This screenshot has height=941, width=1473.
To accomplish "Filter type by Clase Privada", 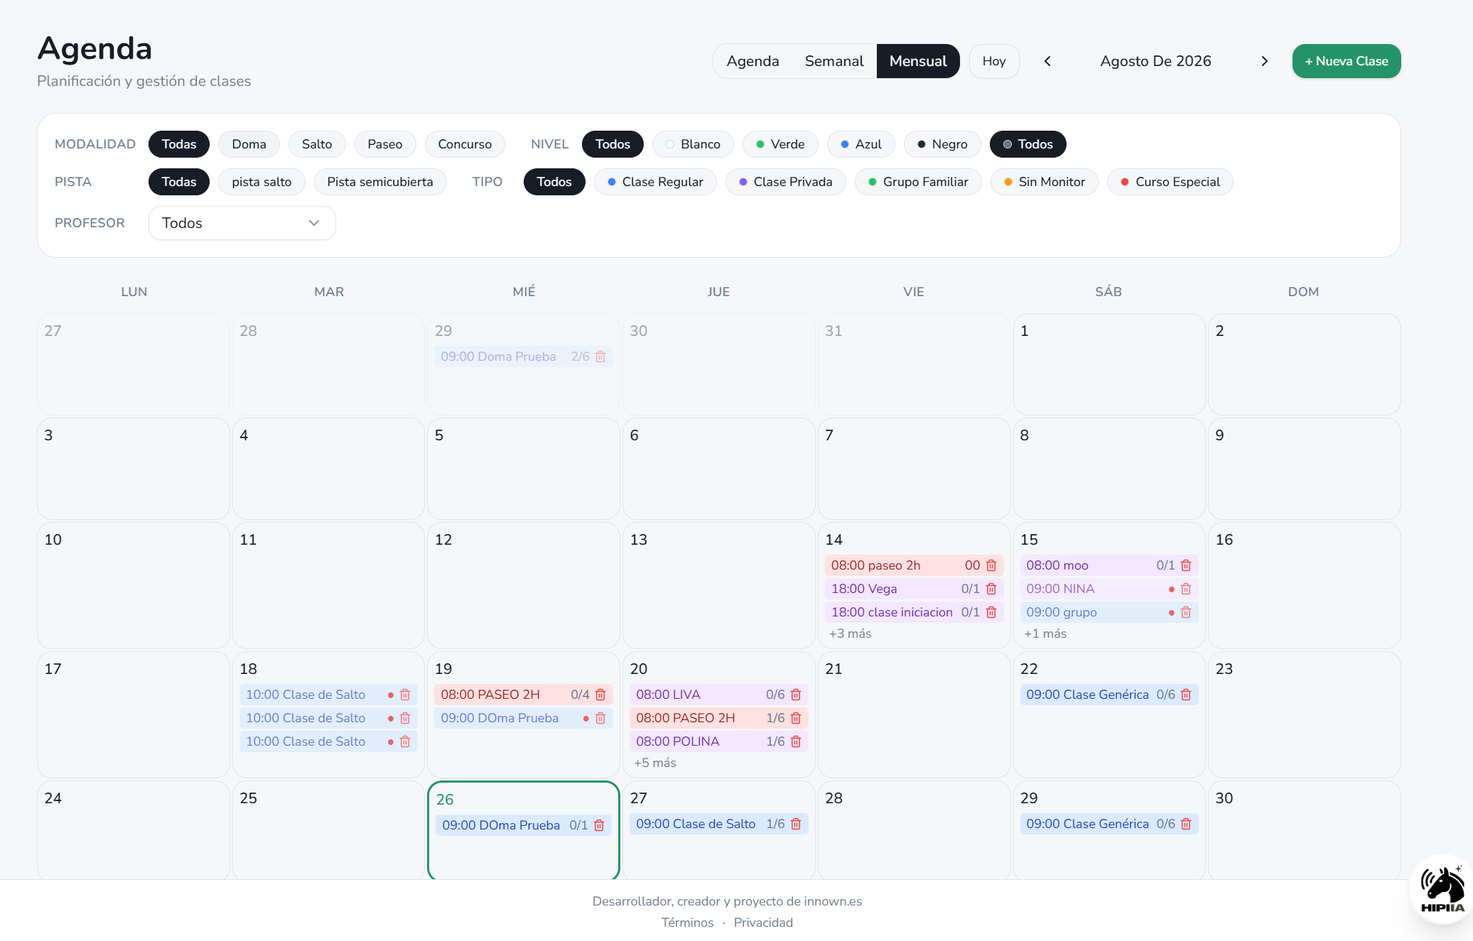I will pyautogui.click(x=785, y=182).
